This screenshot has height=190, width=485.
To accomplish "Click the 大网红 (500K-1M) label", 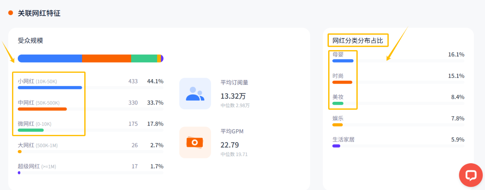I will (38, 145).
